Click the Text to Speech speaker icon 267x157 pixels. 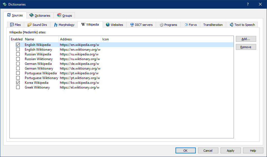(231, 25)
